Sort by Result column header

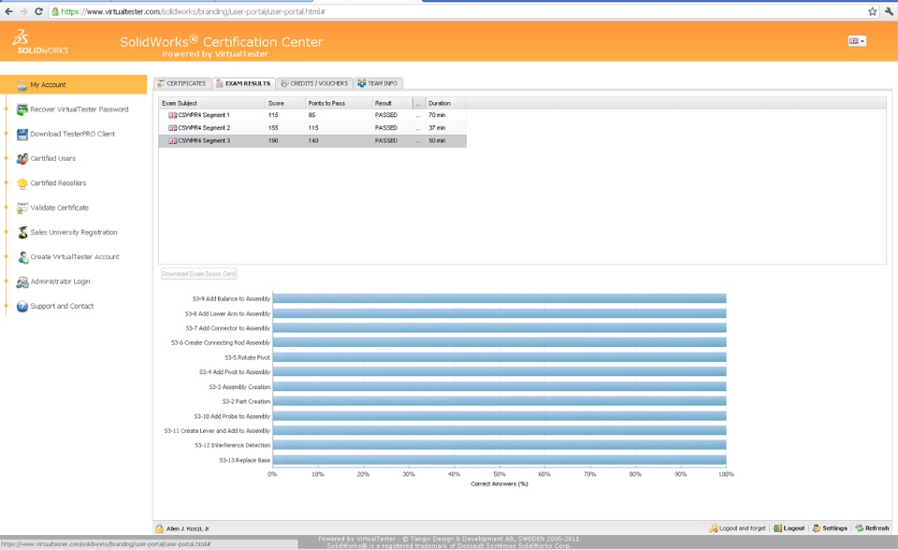coord(392,103)
